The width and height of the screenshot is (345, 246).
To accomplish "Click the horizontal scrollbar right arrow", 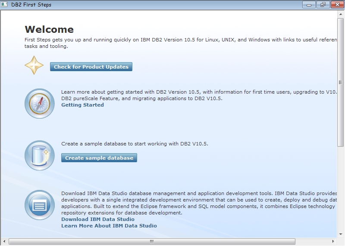I will coord(333,241).
